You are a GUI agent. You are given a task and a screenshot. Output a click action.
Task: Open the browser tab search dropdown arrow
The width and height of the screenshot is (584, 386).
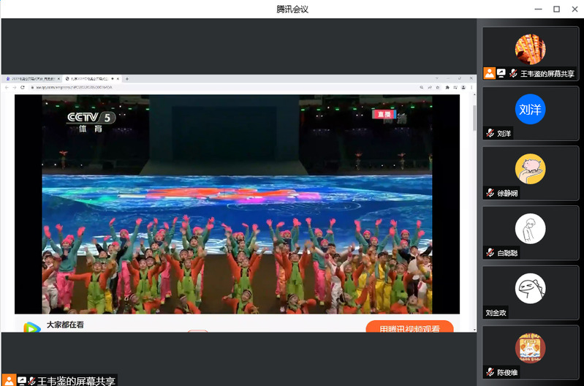(437, 78)
